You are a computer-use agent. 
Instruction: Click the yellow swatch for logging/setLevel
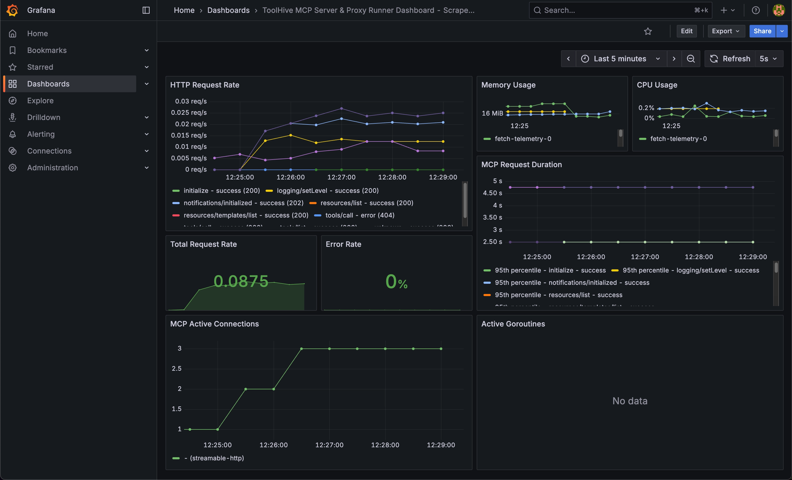coord(269,190)
